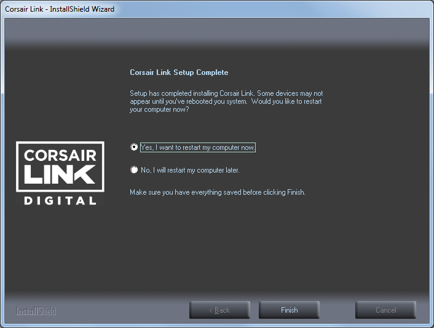Click the Corsair Link Setup Complete heading
Image resolution: width=434 pixels, height=328 pixels.
point(179,72)
